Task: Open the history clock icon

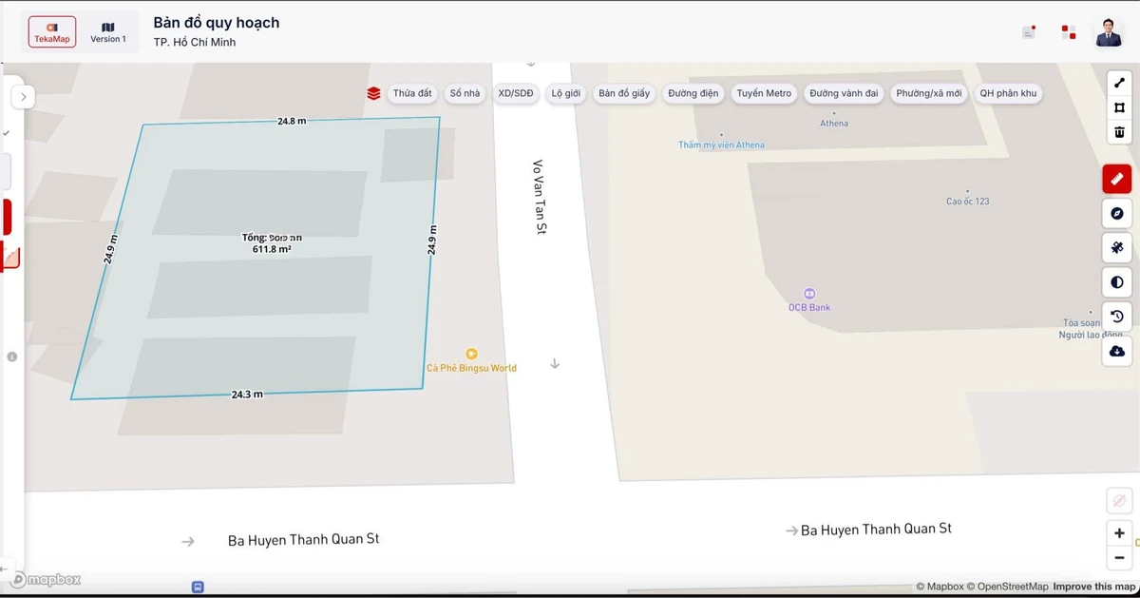Action: click(x=1117, y=317)
